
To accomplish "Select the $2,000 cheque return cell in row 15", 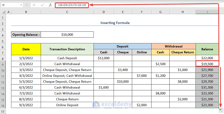I will coord(183,99).
